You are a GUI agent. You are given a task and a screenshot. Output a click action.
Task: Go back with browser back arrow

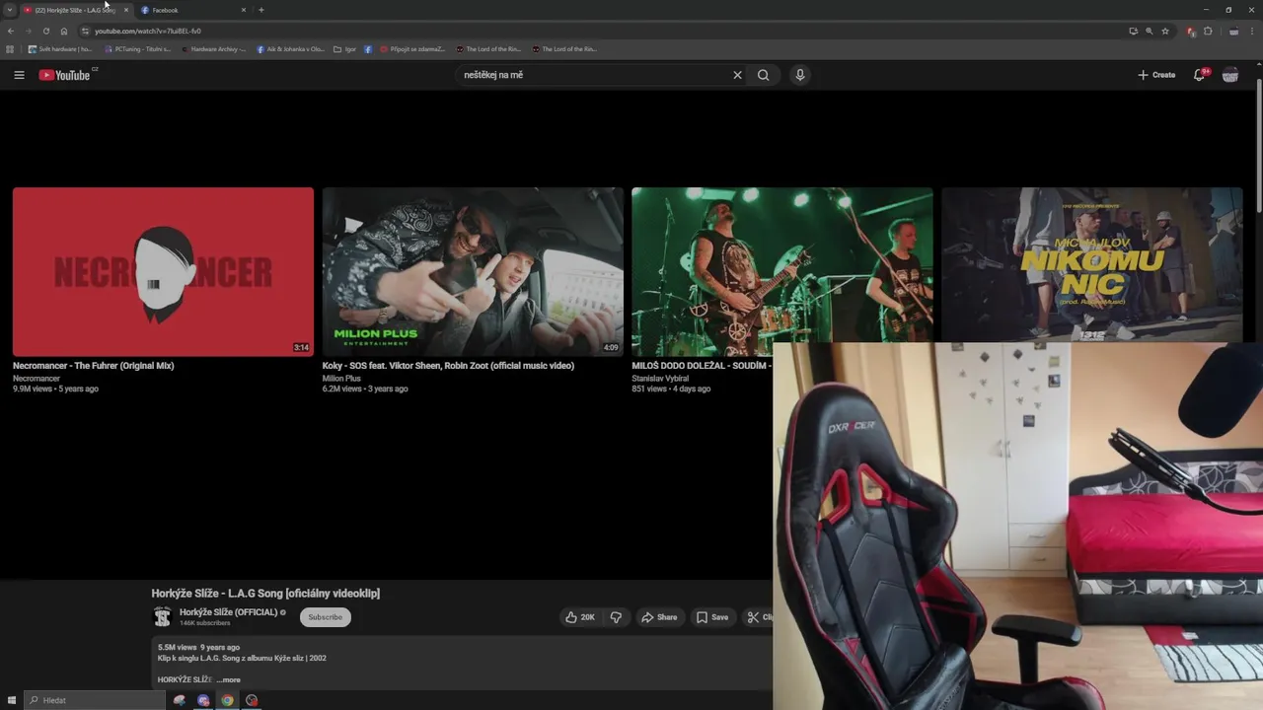click(x=11, y=31)
